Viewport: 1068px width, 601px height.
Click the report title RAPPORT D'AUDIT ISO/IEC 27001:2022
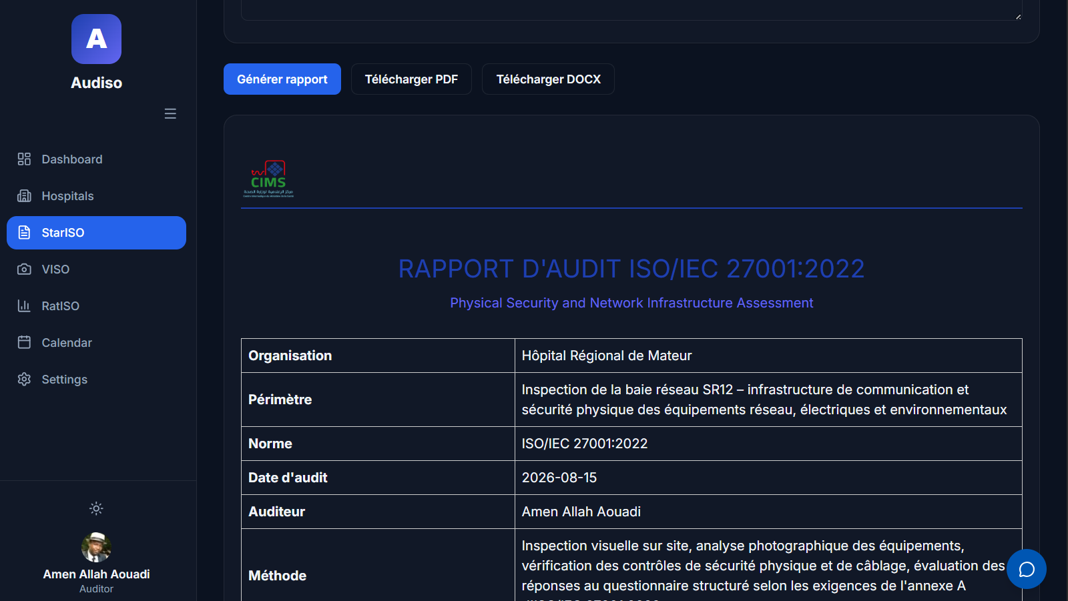(631, 269)
